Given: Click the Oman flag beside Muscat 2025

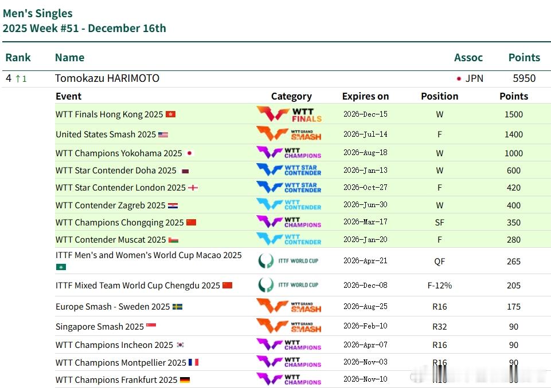Looking at the screenshot, I should 174,240.
